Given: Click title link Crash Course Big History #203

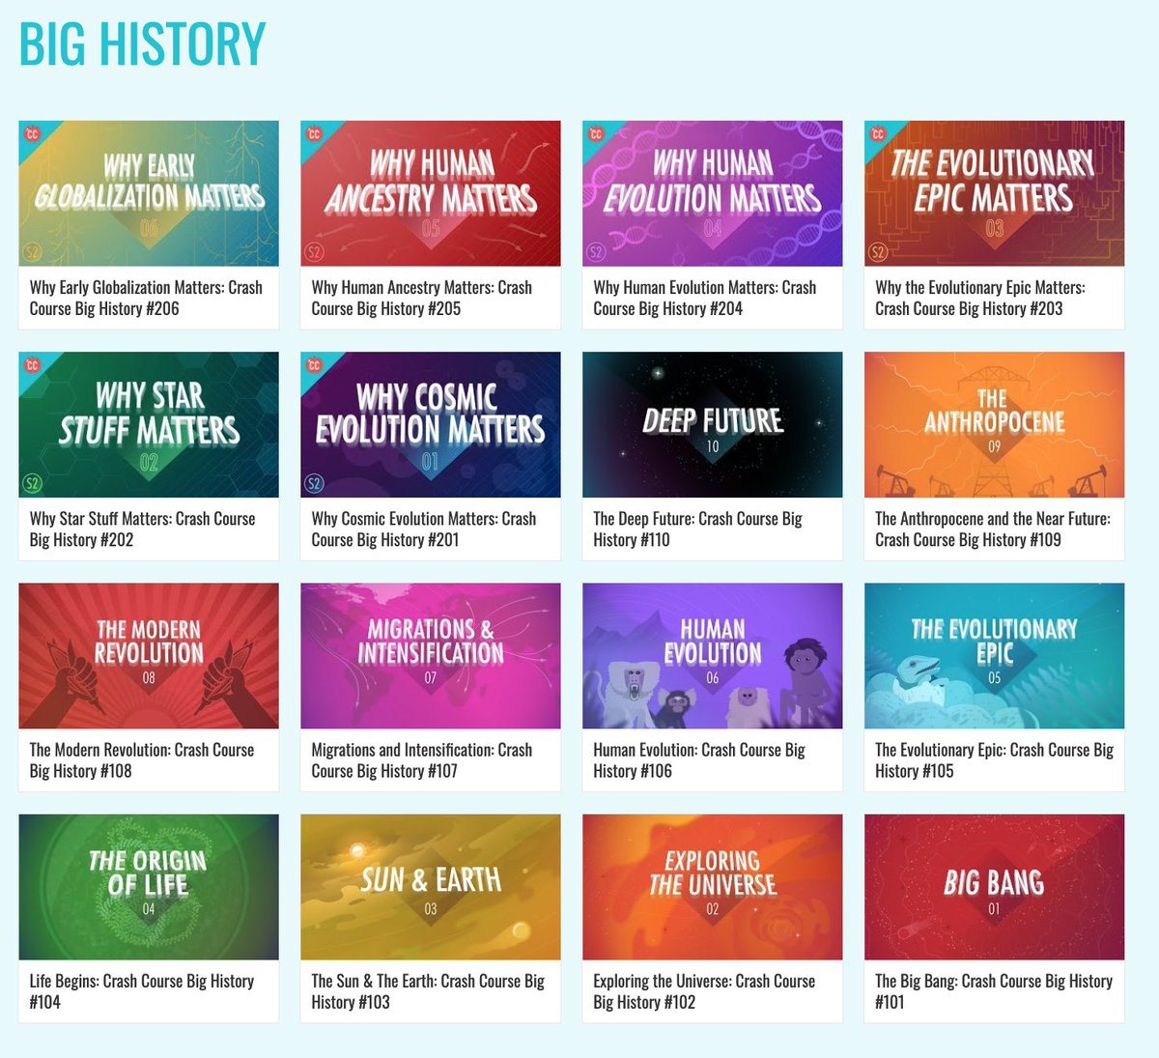Looking at the screenshot, I should point(980,298).
